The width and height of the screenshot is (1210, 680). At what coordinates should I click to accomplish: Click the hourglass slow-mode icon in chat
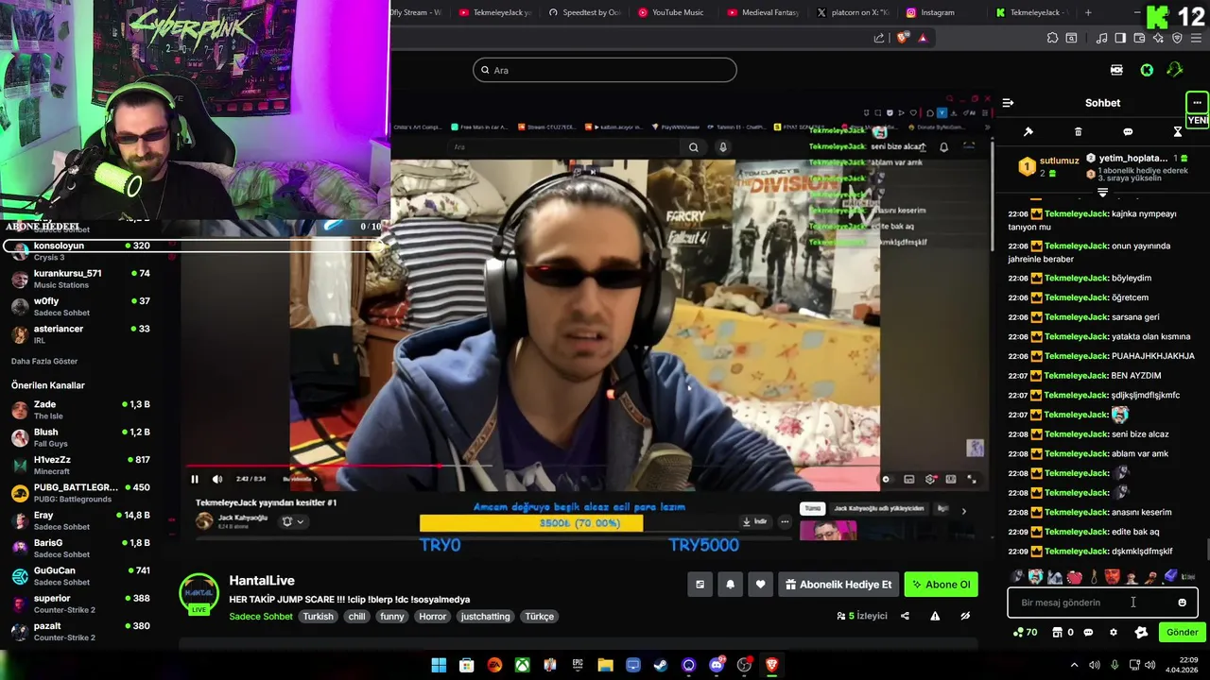(1178, 132)
